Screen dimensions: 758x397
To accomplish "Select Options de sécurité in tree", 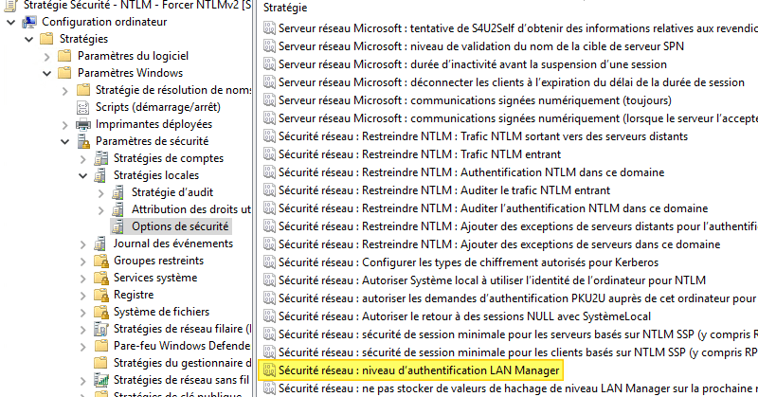I will pos(180,226).
